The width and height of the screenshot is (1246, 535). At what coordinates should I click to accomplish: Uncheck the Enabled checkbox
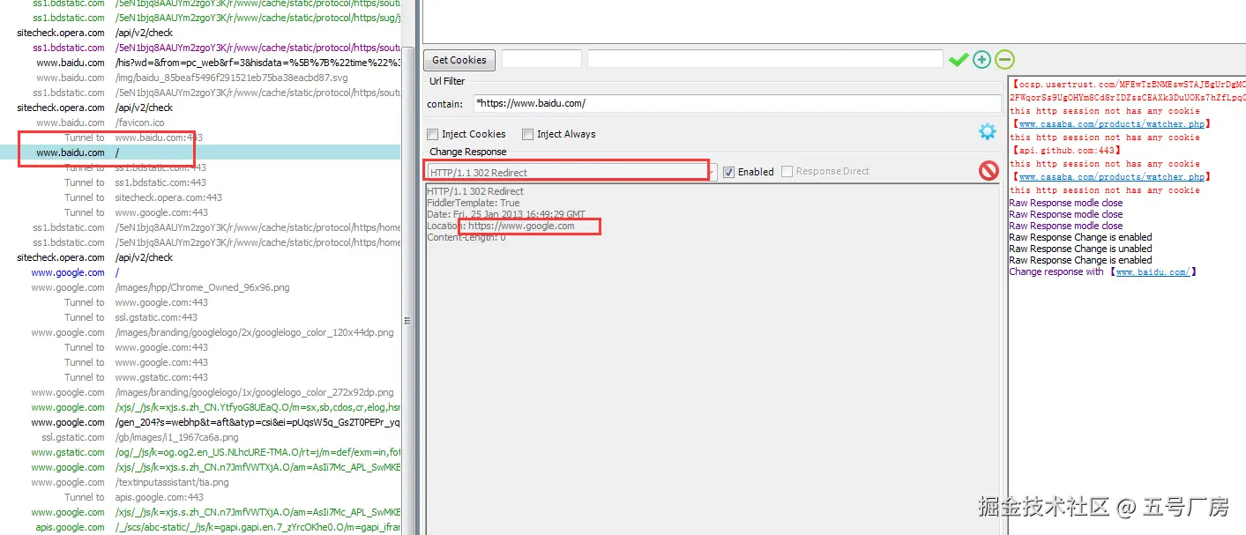[728, 172]
